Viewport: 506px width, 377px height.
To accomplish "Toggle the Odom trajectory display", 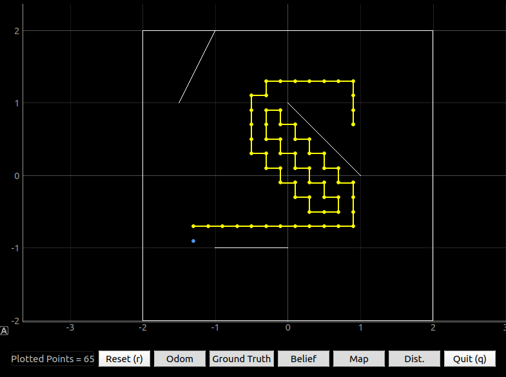I will coord(180,359).
